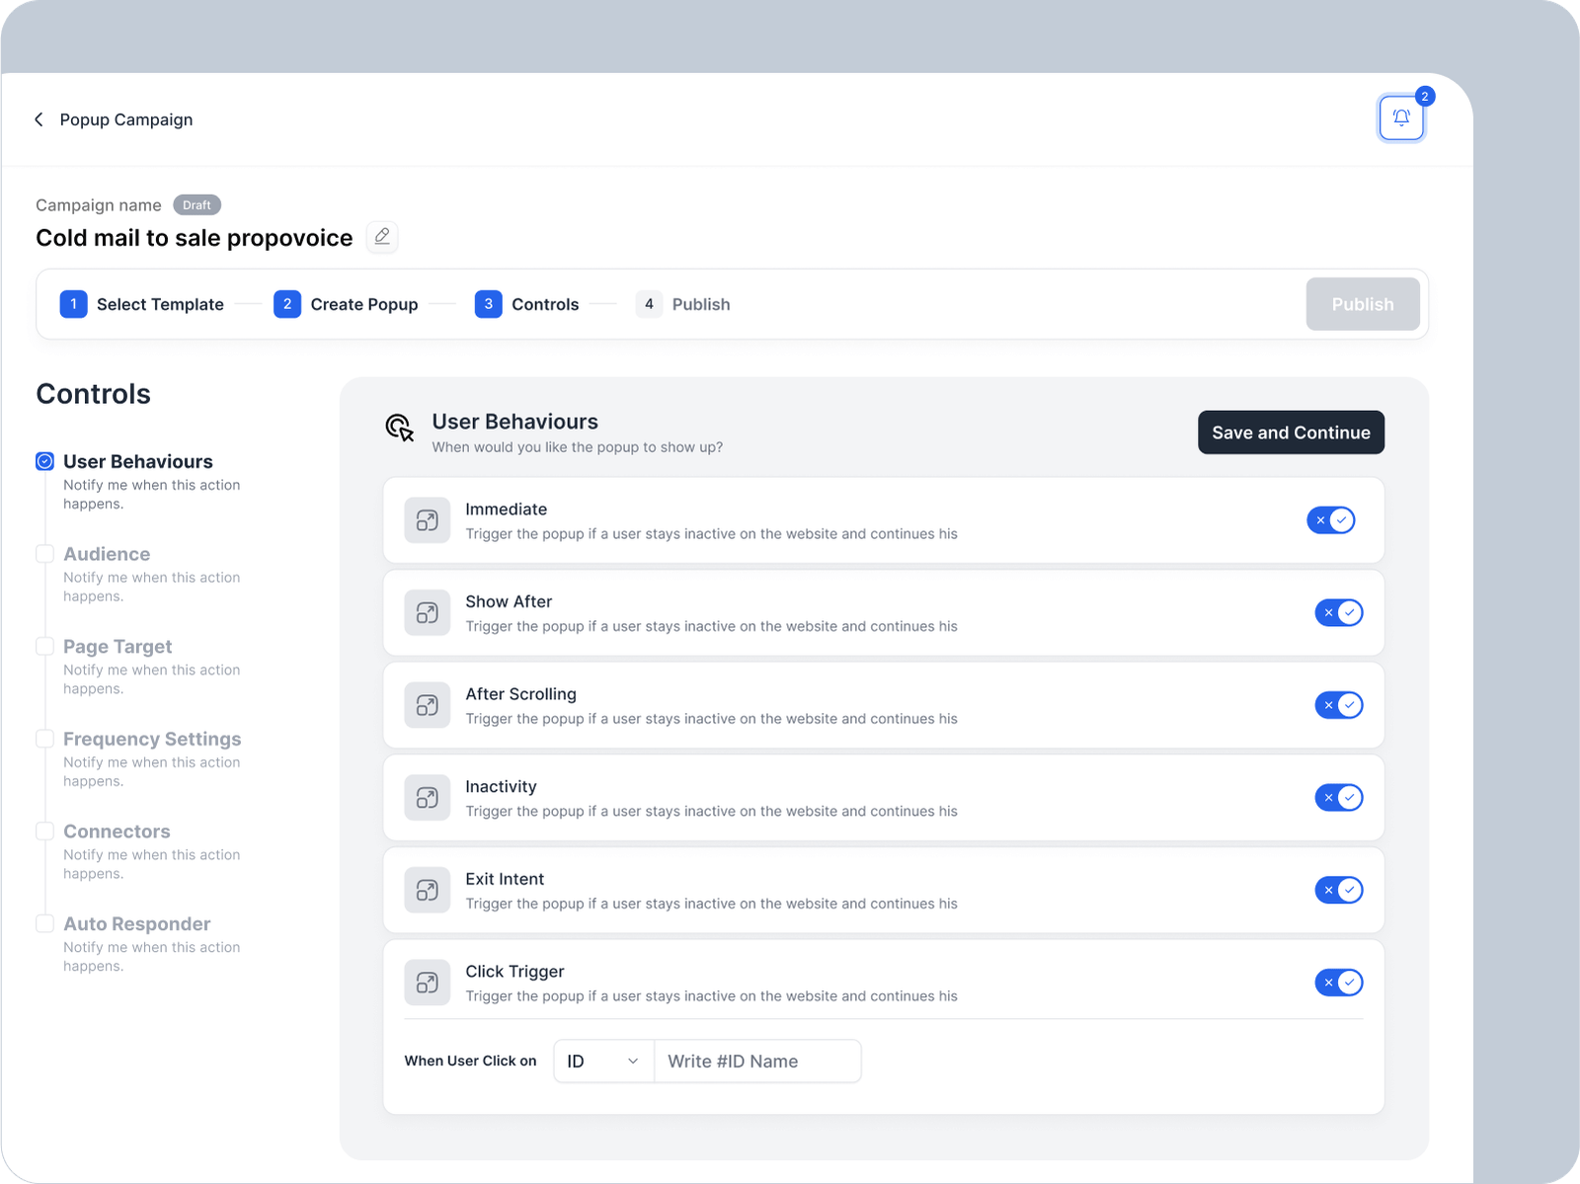This screenshot has height=1184, width=1580.
Task: Click the Inactivity row icon
Action: (x=427, y=798)
